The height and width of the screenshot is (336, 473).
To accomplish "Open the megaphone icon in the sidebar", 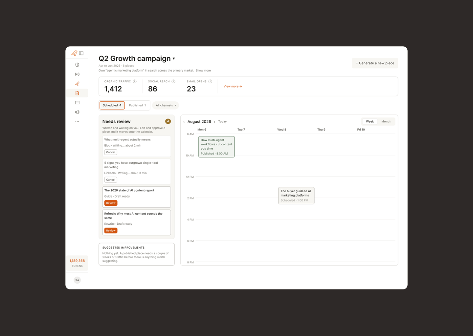I will tap(77, 112).
